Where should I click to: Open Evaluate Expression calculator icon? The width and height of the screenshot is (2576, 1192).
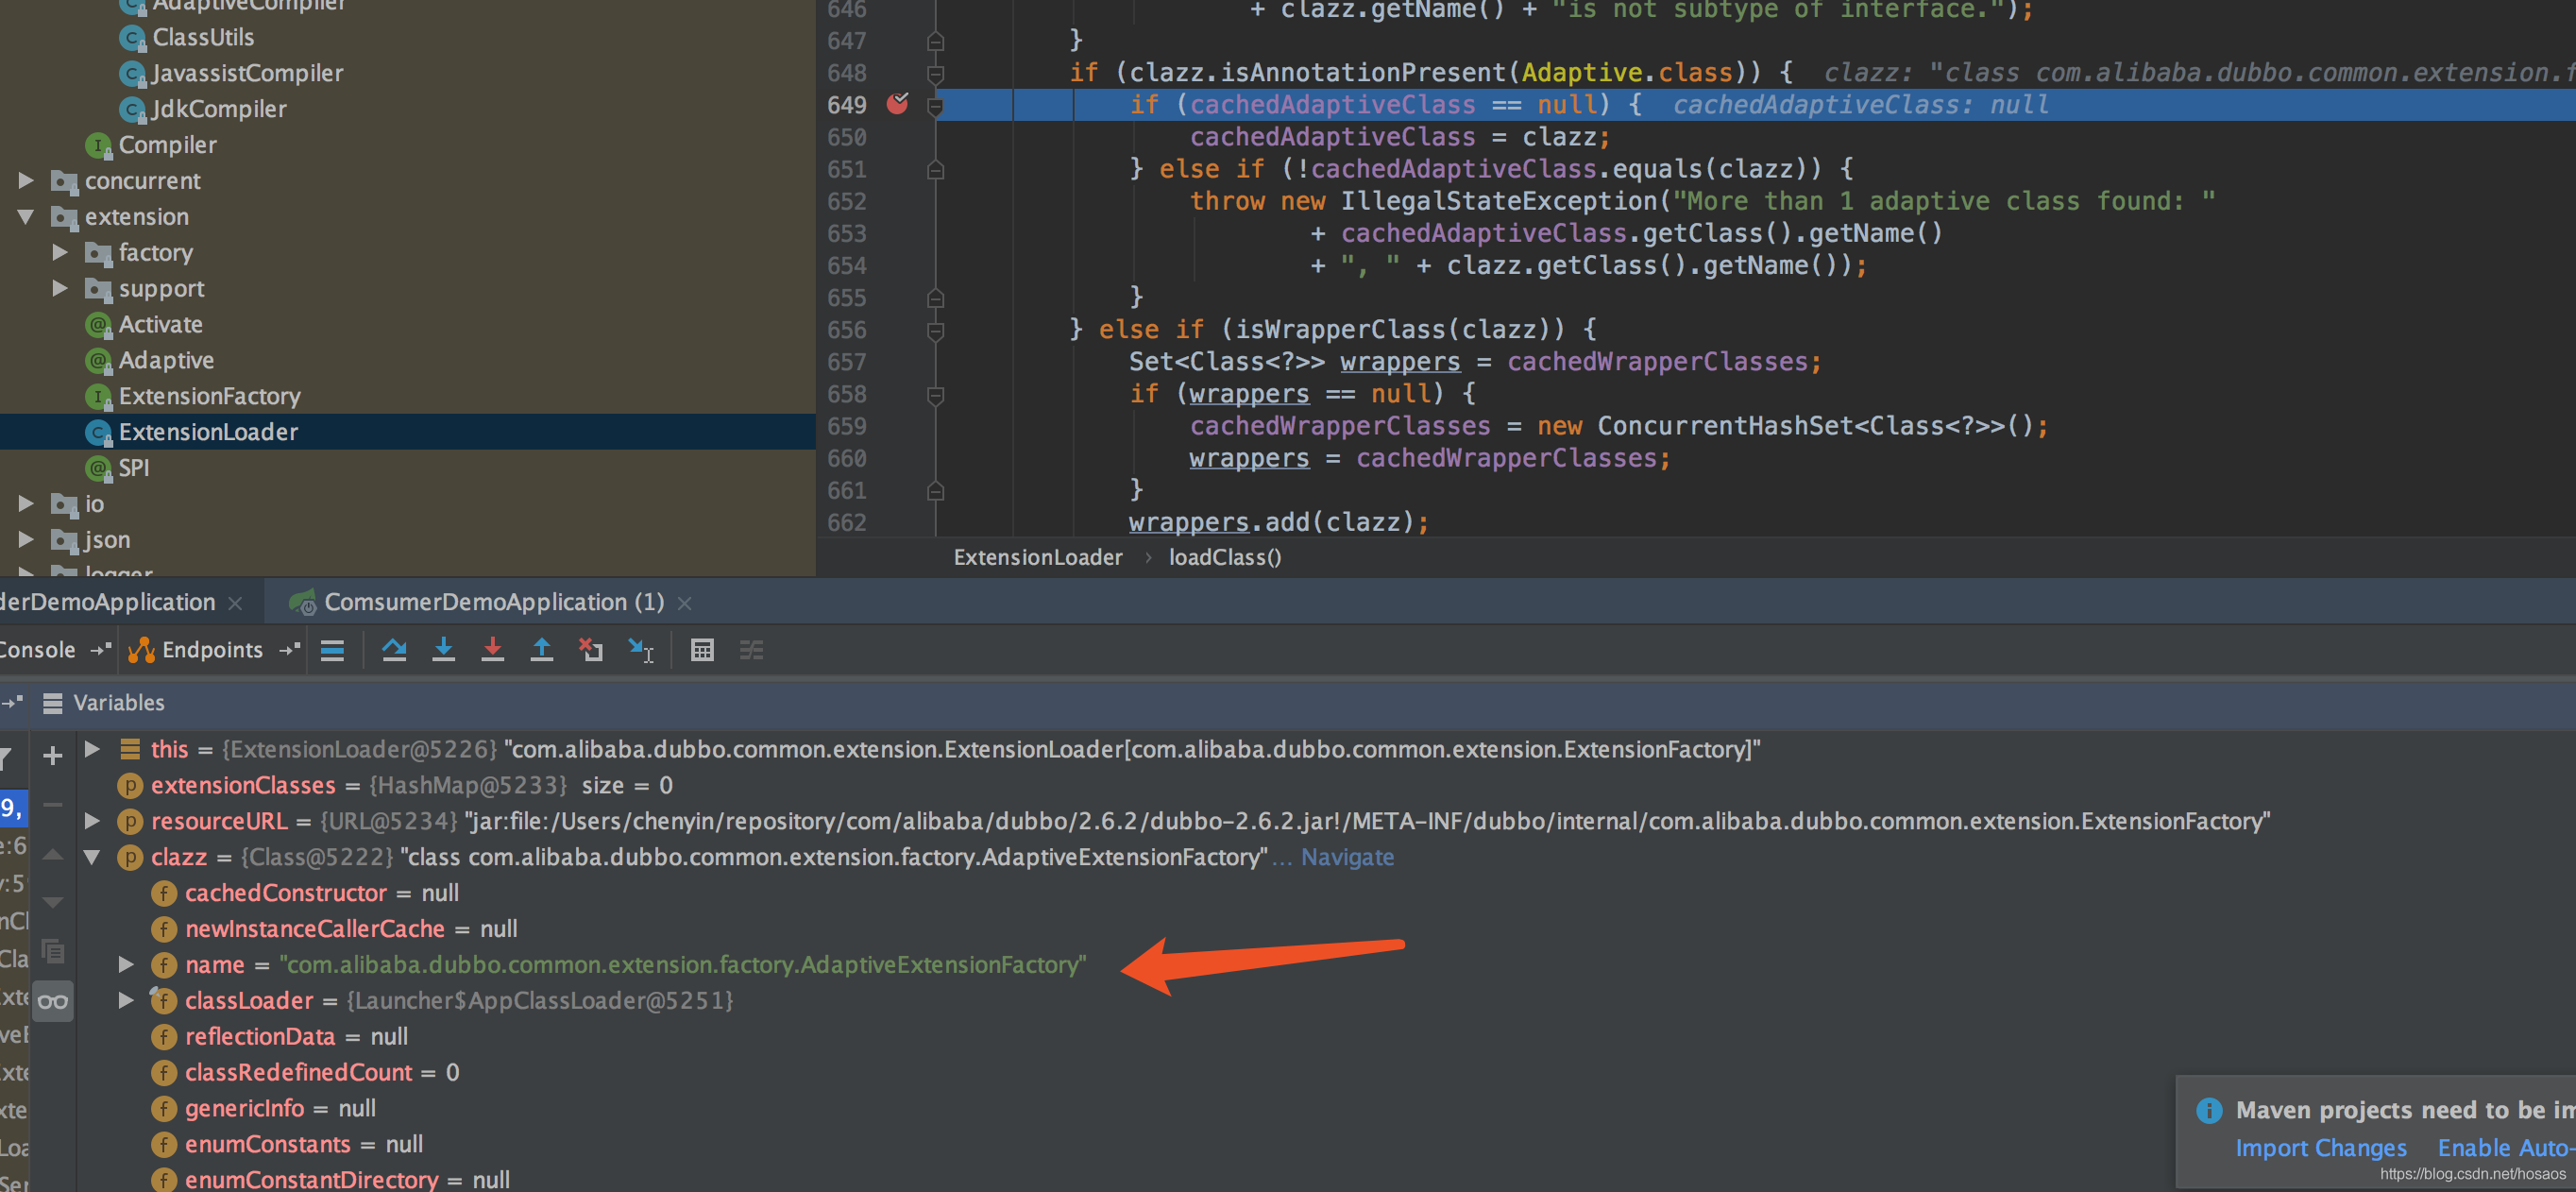[x=702, y=650]
